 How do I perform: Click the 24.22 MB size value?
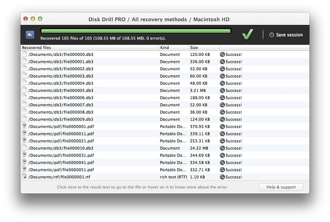199,148
